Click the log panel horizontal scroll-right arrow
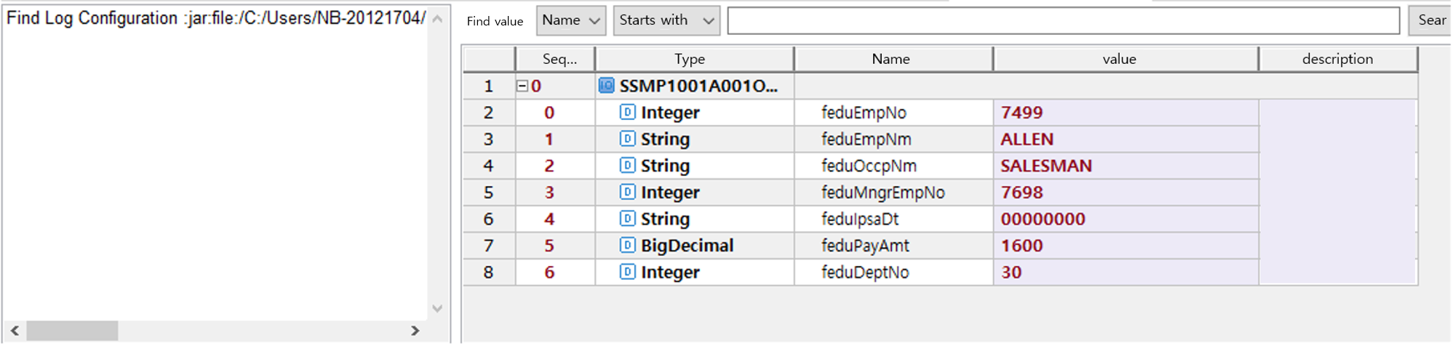Viewport: 1455px width, 346px height. [415, 331]
